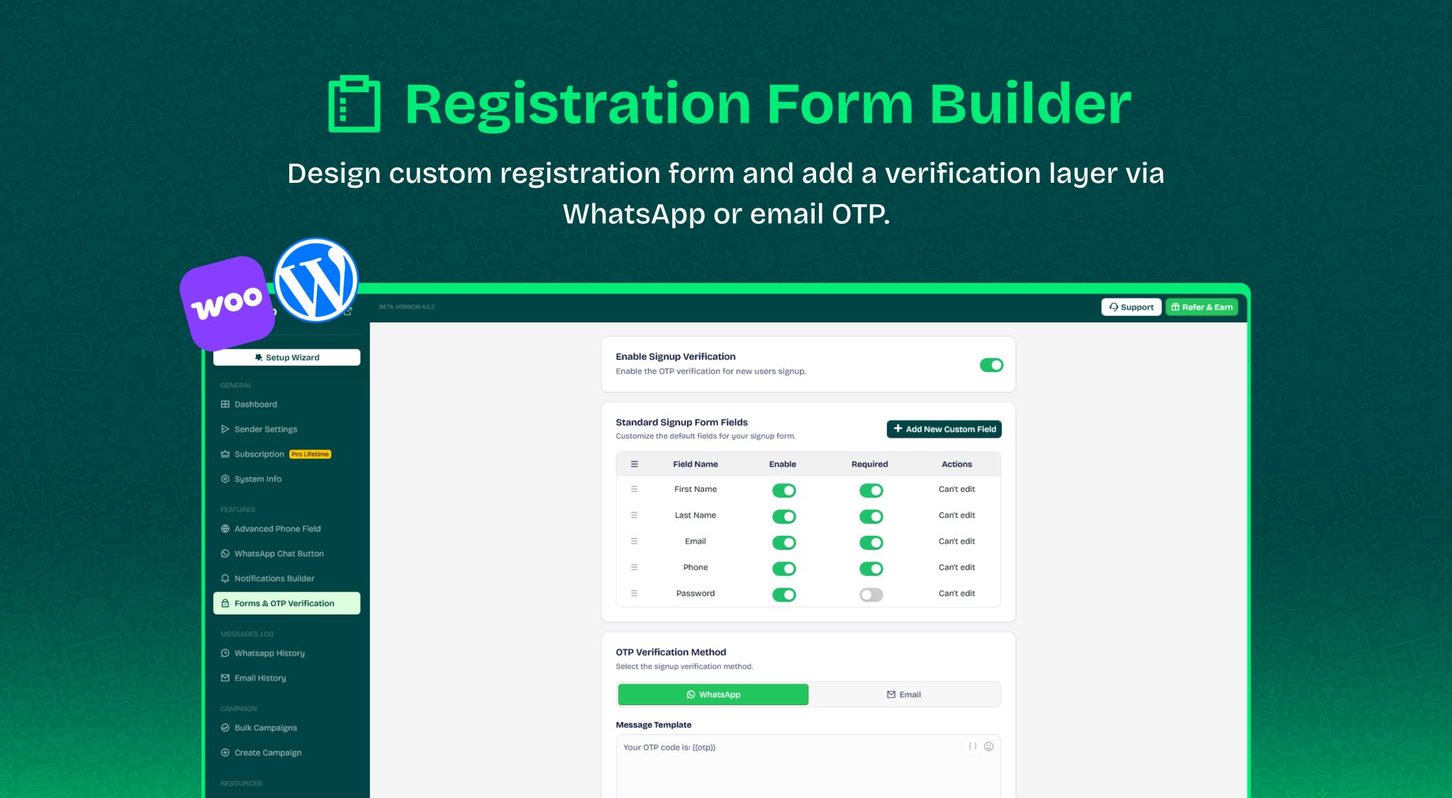Open the Support panel
Image resolution: width=1452 pixels, height=798 pixels.
[1131, 307]
